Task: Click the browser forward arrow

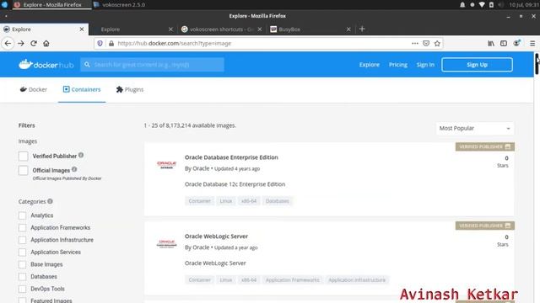Action: click(20, 43)
